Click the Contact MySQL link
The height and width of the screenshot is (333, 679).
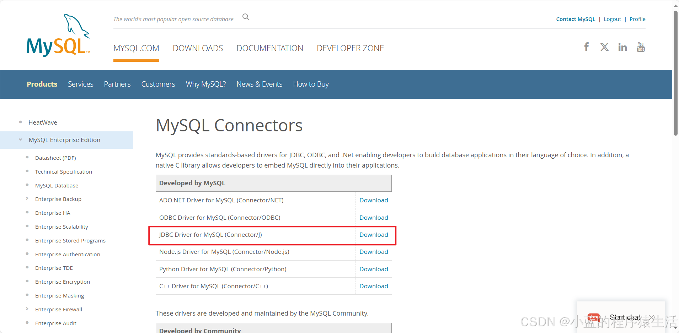[x=576, y=19]
